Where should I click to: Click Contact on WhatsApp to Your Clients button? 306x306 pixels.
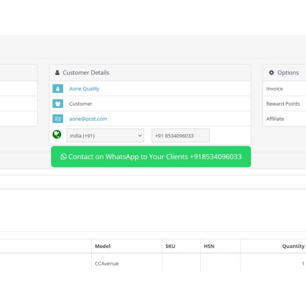point(151,157)
